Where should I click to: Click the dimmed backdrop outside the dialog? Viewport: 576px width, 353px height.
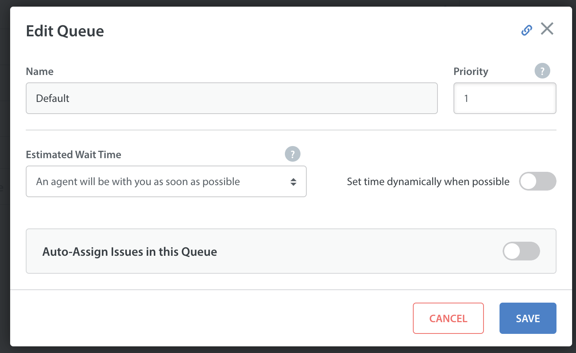pyautogui.click(x=5, y=176)
